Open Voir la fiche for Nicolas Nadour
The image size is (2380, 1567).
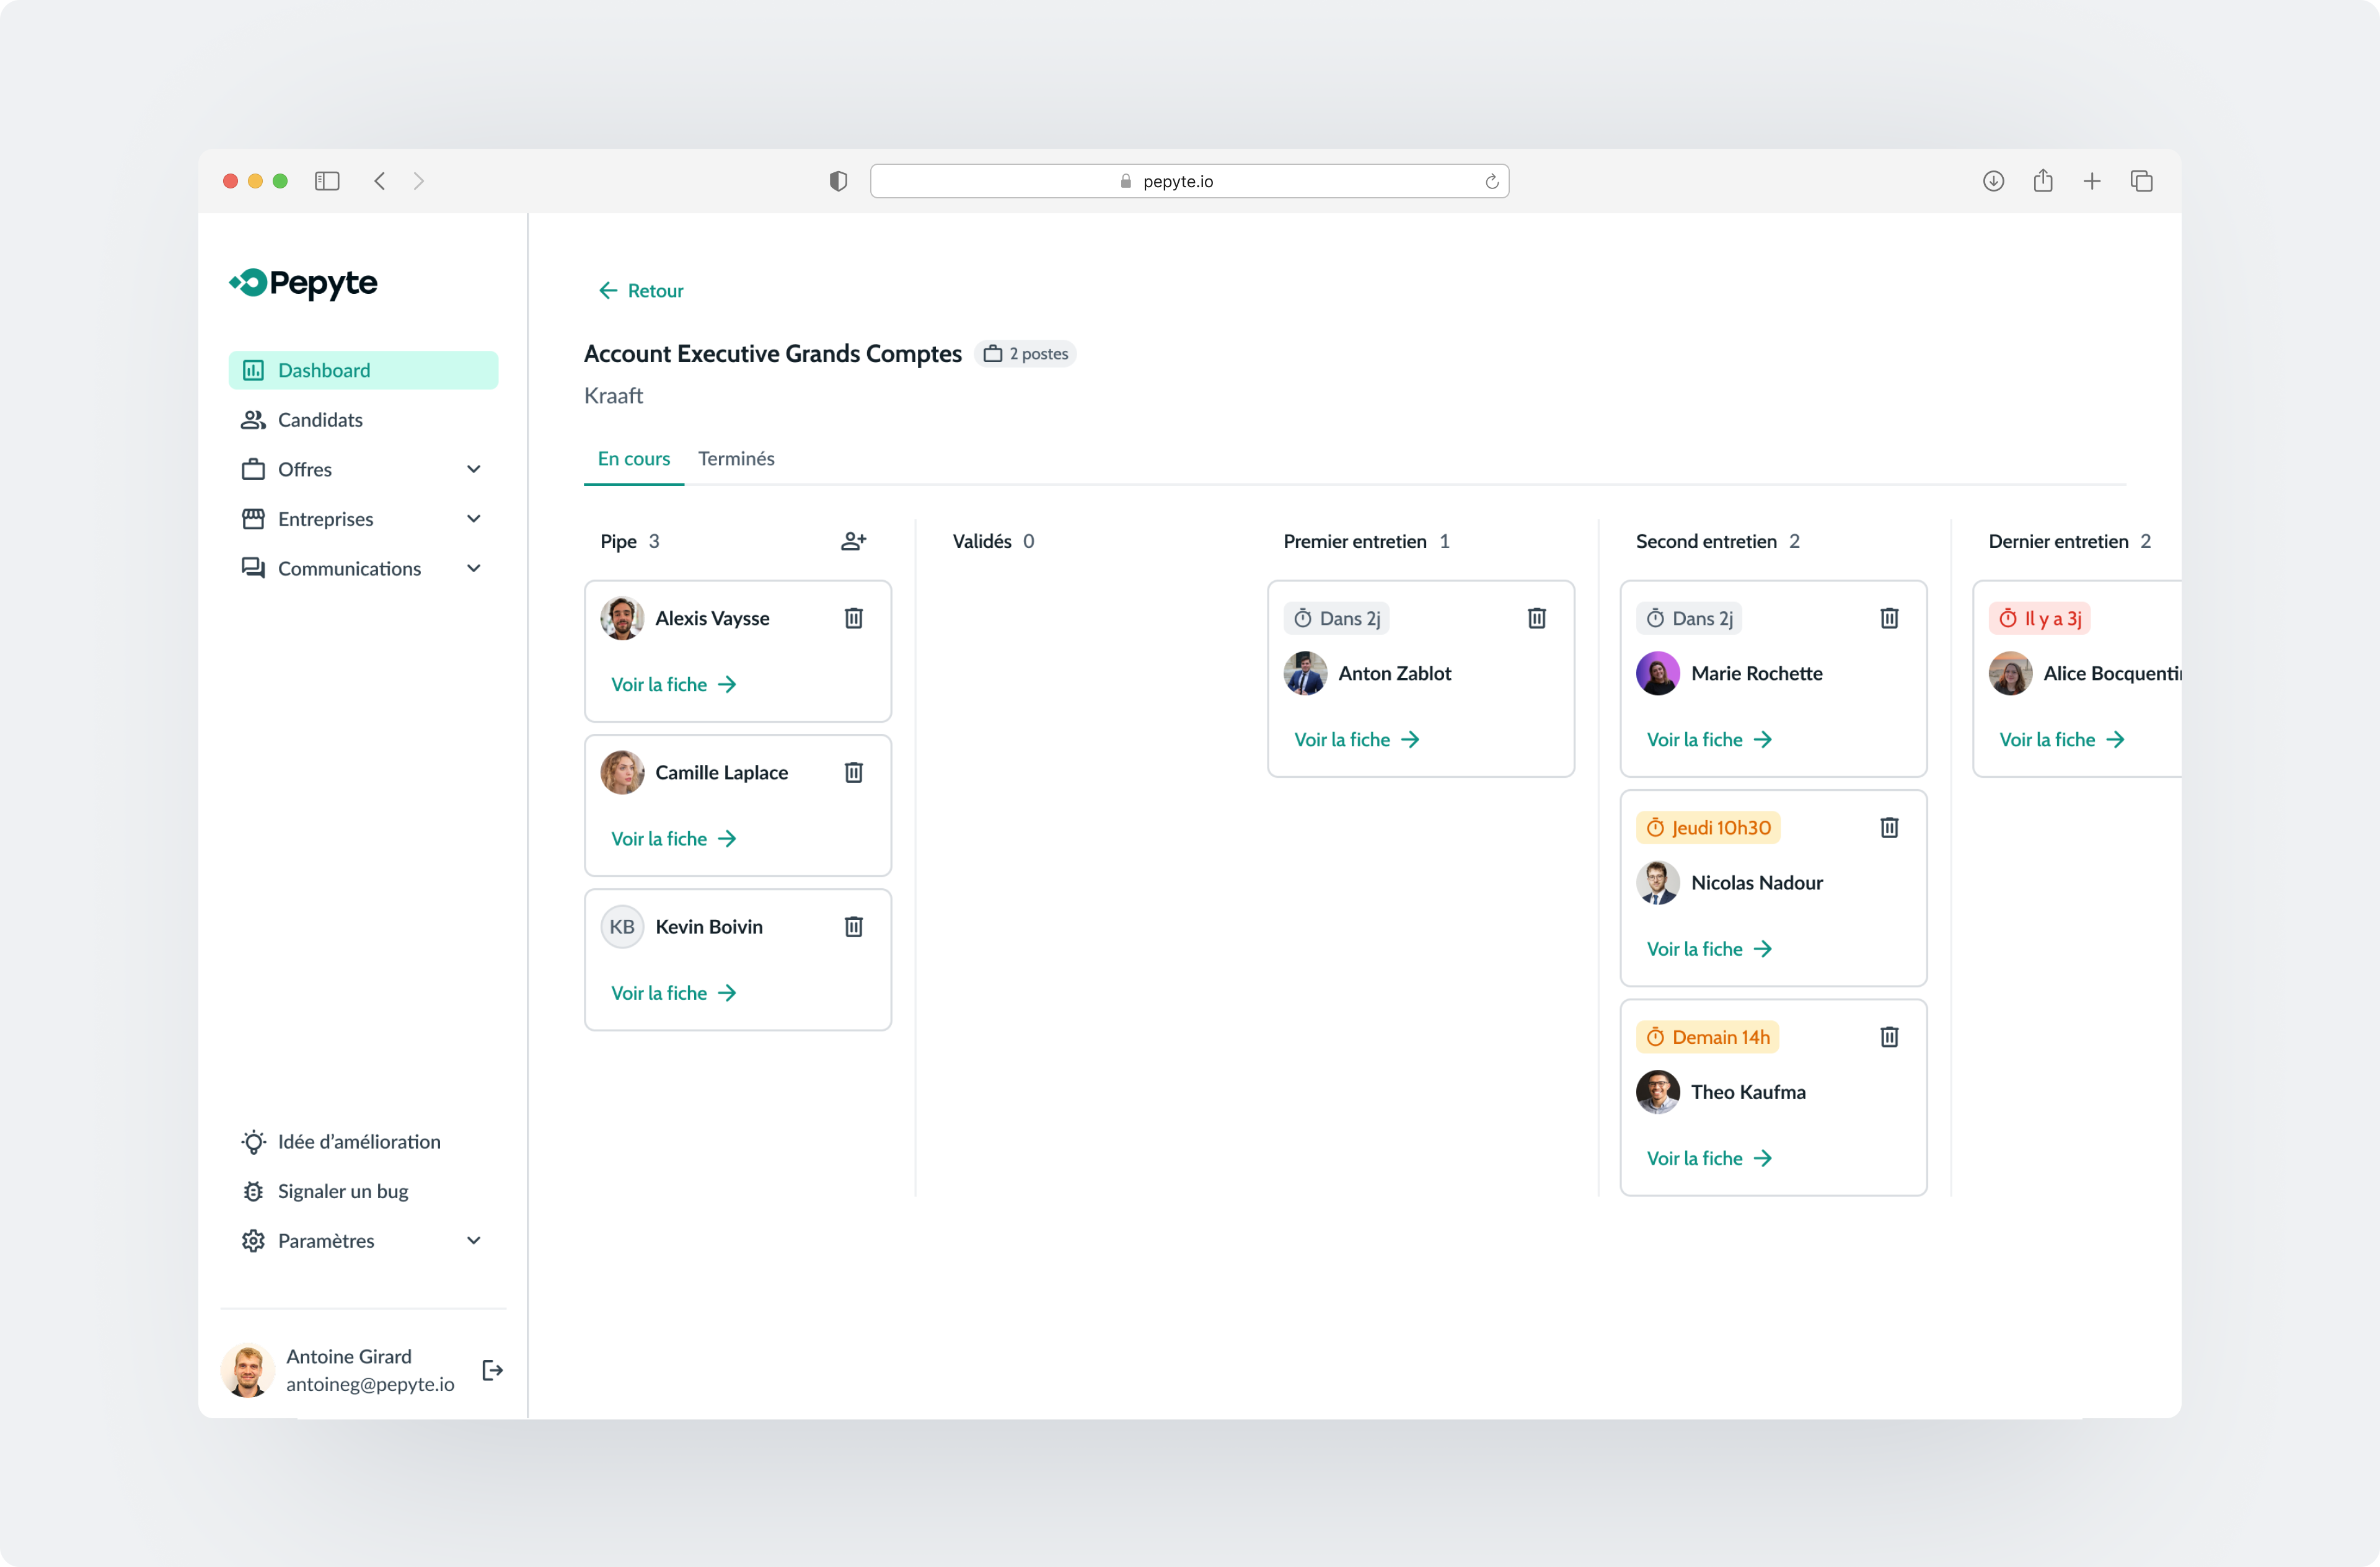pyautogui.click(x=1709, y=949)
